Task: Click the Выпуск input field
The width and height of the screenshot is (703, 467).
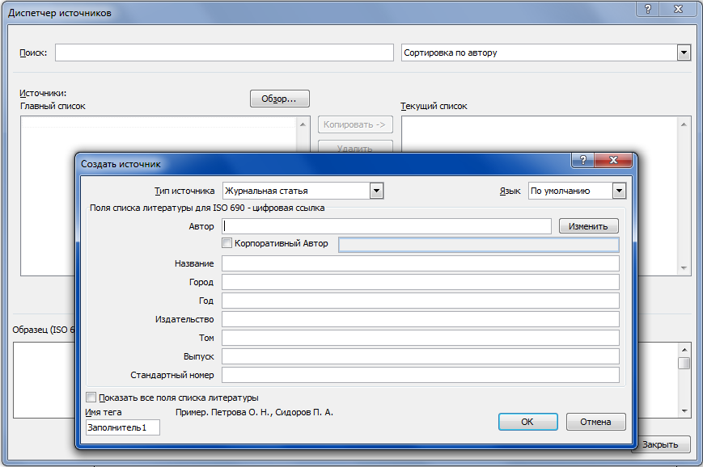Action: point(421,356)
